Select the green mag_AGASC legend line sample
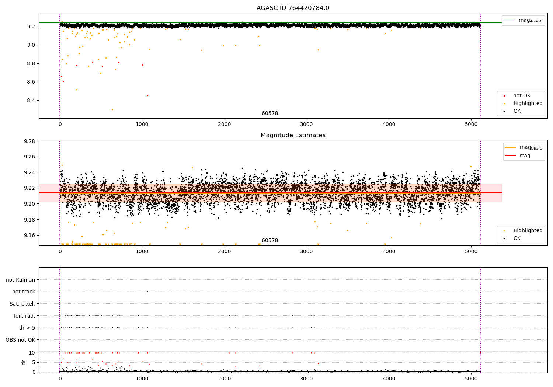Image resolution: width=553 pixels, height=387 pixels. pos(509,20)
